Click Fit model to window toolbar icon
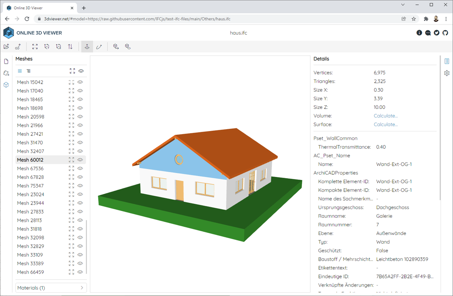Viewport: 453px width, 296px height. pos(35,47)
